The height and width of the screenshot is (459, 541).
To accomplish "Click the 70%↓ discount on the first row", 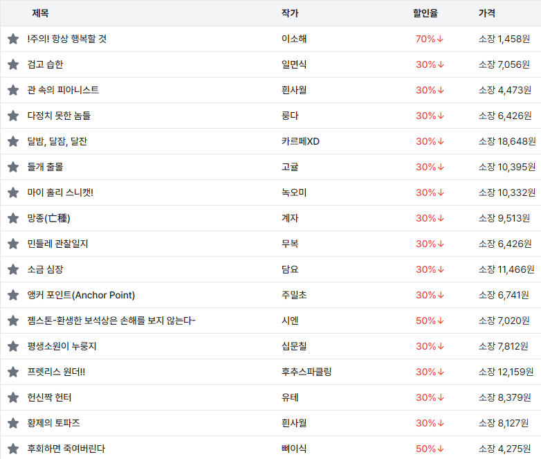I will click(429, 39).
